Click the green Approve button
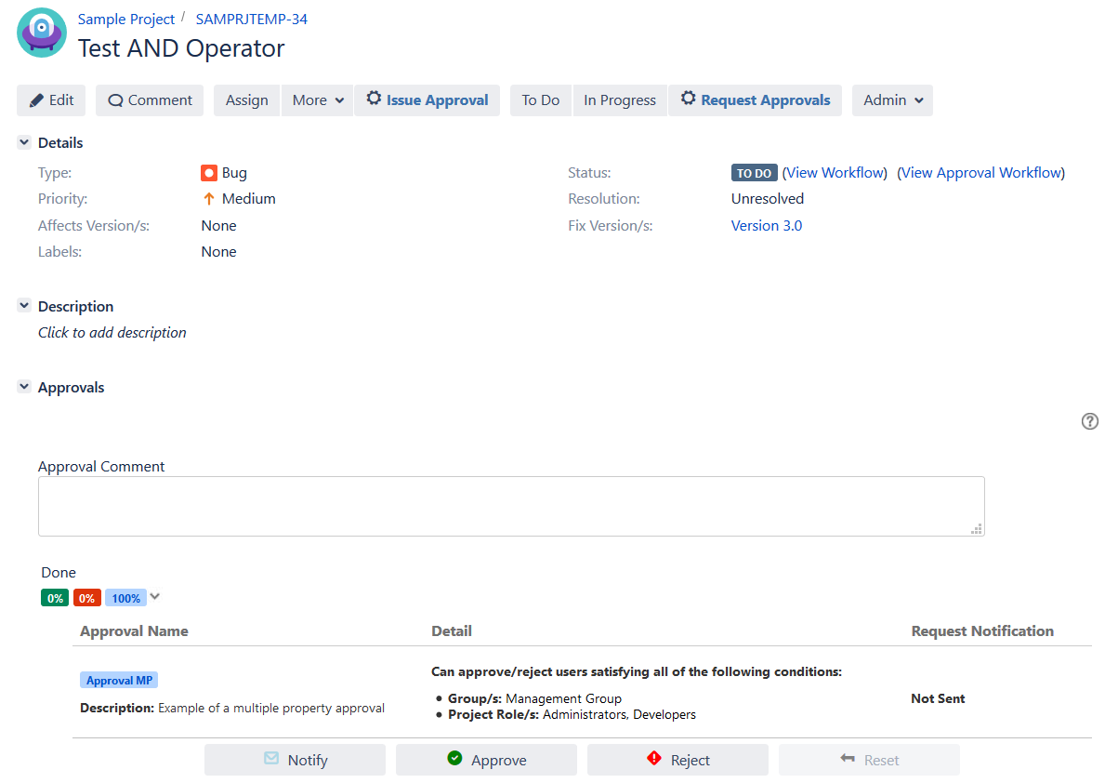The height and width of the screenshot is (783, 1118). (x=486, y=760)
